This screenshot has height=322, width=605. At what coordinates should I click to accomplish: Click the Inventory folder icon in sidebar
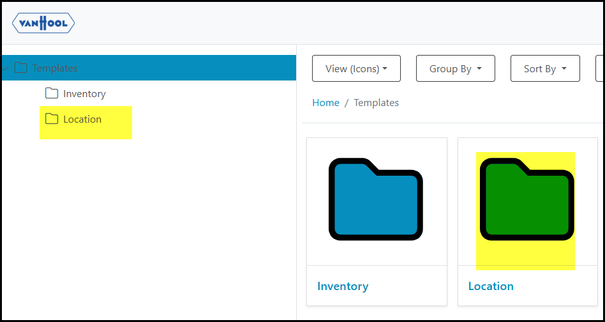coord(52,94)
